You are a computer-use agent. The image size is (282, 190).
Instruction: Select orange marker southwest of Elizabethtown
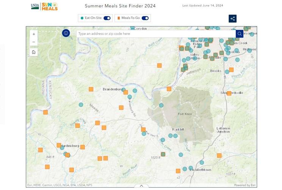[x=178, y=171]
